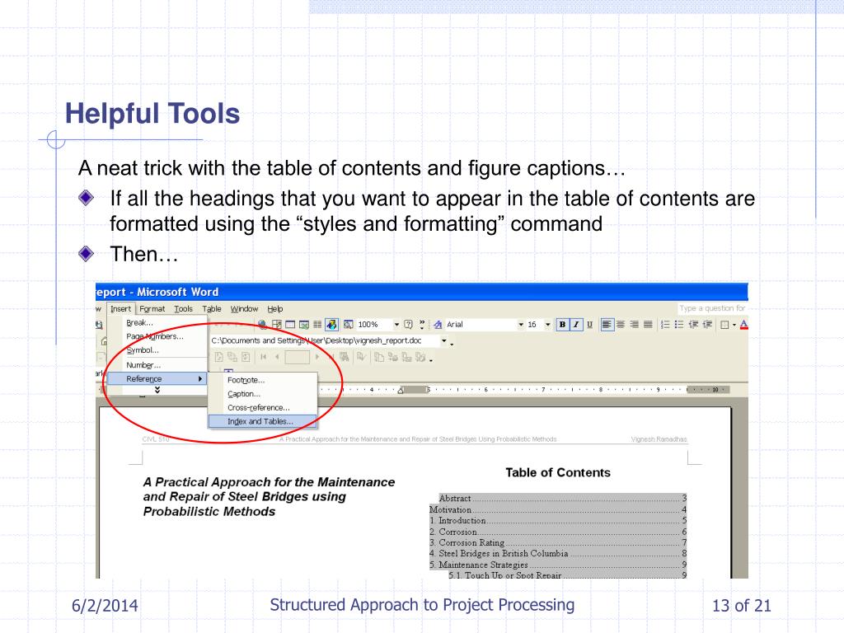
Task: Click '2. Corrosion' in table of contents
Action: [558, 532]
